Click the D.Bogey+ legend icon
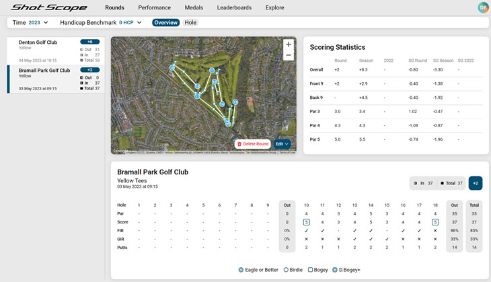Screen dimensions: 491x282 (x=335, y=270)
